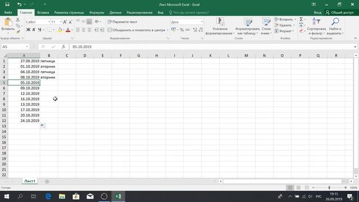This screenshot has width=359, height=202.
Task: Expand the formula bar arrow
Action: [x=355, y=47]
